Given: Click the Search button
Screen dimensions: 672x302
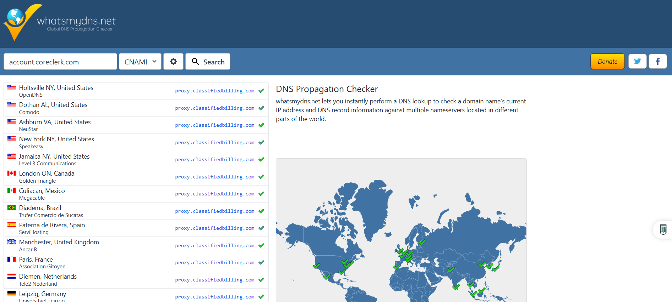Looking at the screenshot, I should coord(208,62).
